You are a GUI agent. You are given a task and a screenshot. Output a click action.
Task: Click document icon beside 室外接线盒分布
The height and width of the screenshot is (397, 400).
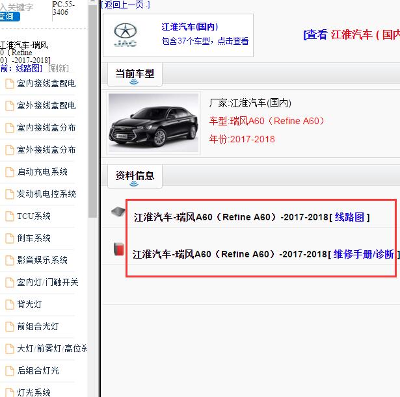[10, 150]
